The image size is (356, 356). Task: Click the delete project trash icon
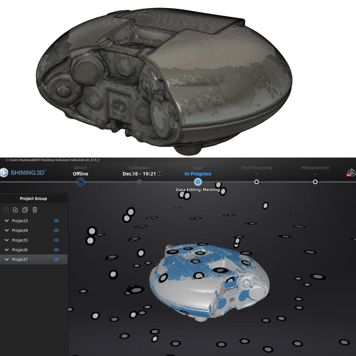[x=34, y=210]
